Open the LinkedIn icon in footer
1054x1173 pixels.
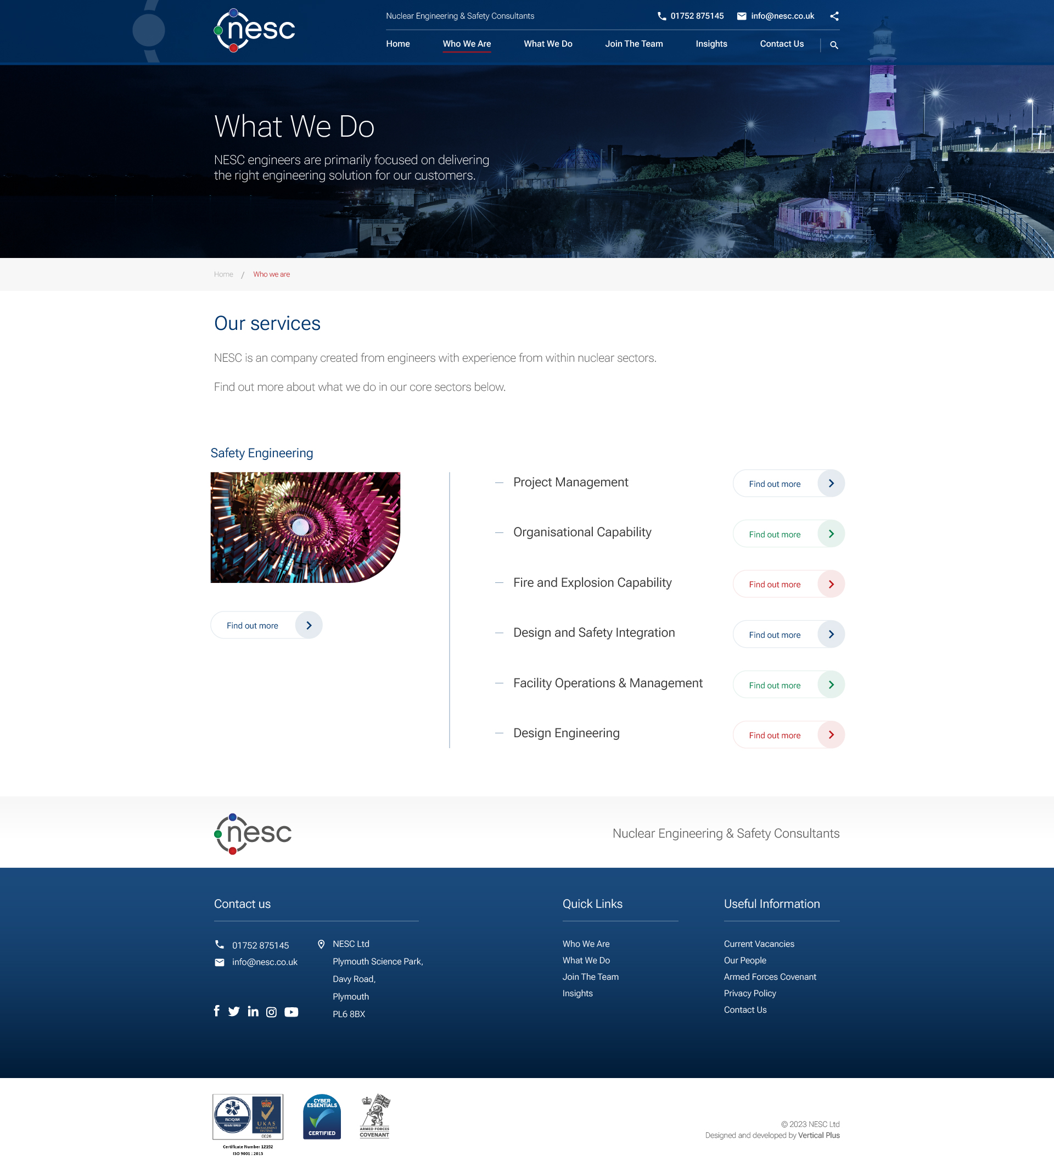[x=253, y=1012]
